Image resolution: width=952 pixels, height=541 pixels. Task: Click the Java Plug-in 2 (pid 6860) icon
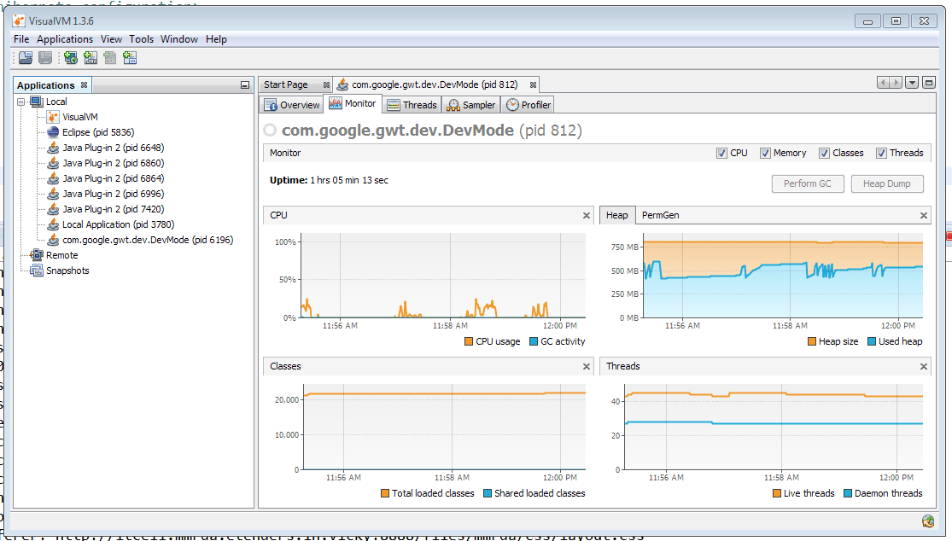coord(54,163)
